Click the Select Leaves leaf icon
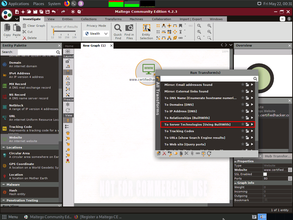 (x=175, y=38)
